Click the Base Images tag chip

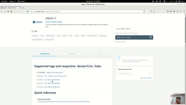coord(103,36)
